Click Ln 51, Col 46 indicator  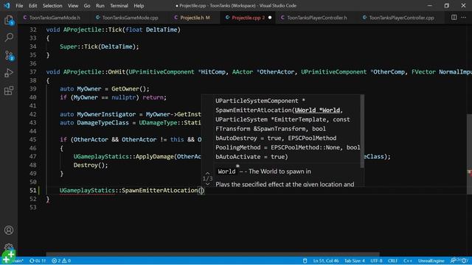pos(326,261)
